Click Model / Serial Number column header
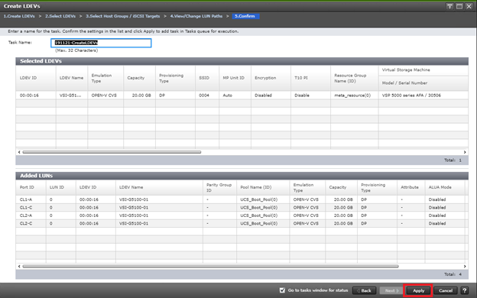This screenshot has height=298, width=477. (423, 83)
